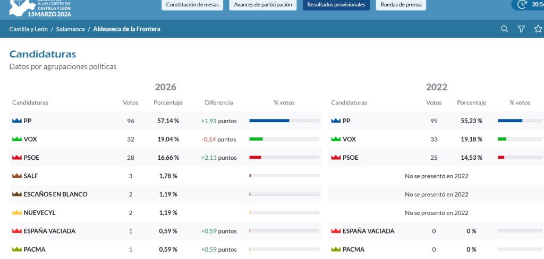
Task: Go to Castilla y León breadcrumb link
Action: pyautogui.click(x=29, y=29)
